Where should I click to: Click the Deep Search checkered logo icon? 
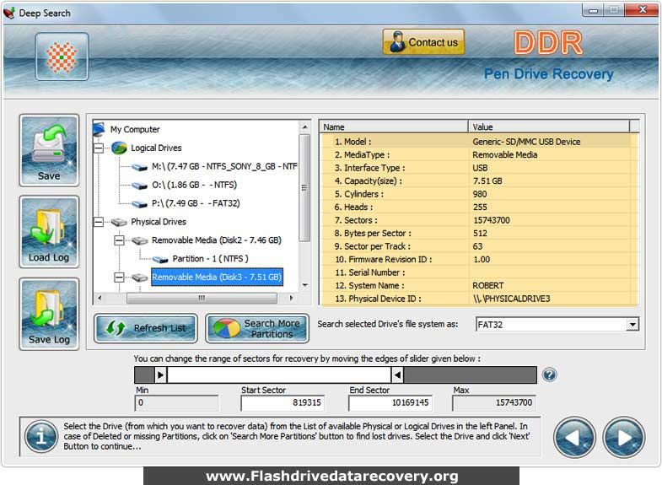point(62,57)
